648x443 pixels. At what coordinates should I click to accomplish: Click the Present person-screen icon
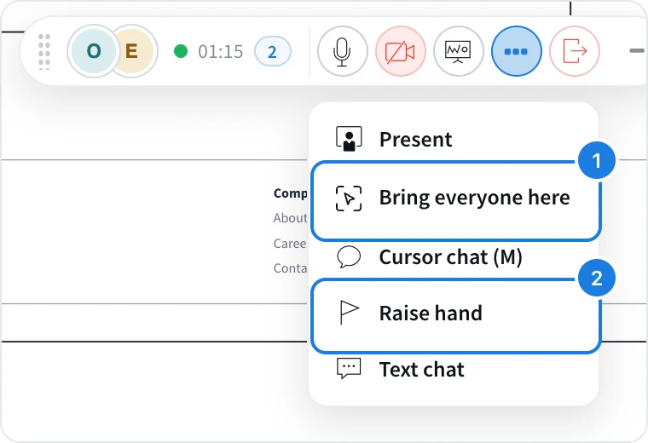click(349, 139)
